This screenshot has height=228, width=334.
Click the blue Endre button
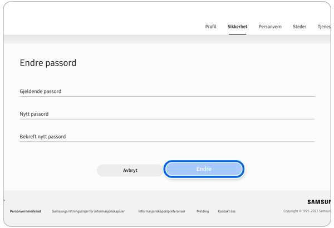(x=204, y=169)
